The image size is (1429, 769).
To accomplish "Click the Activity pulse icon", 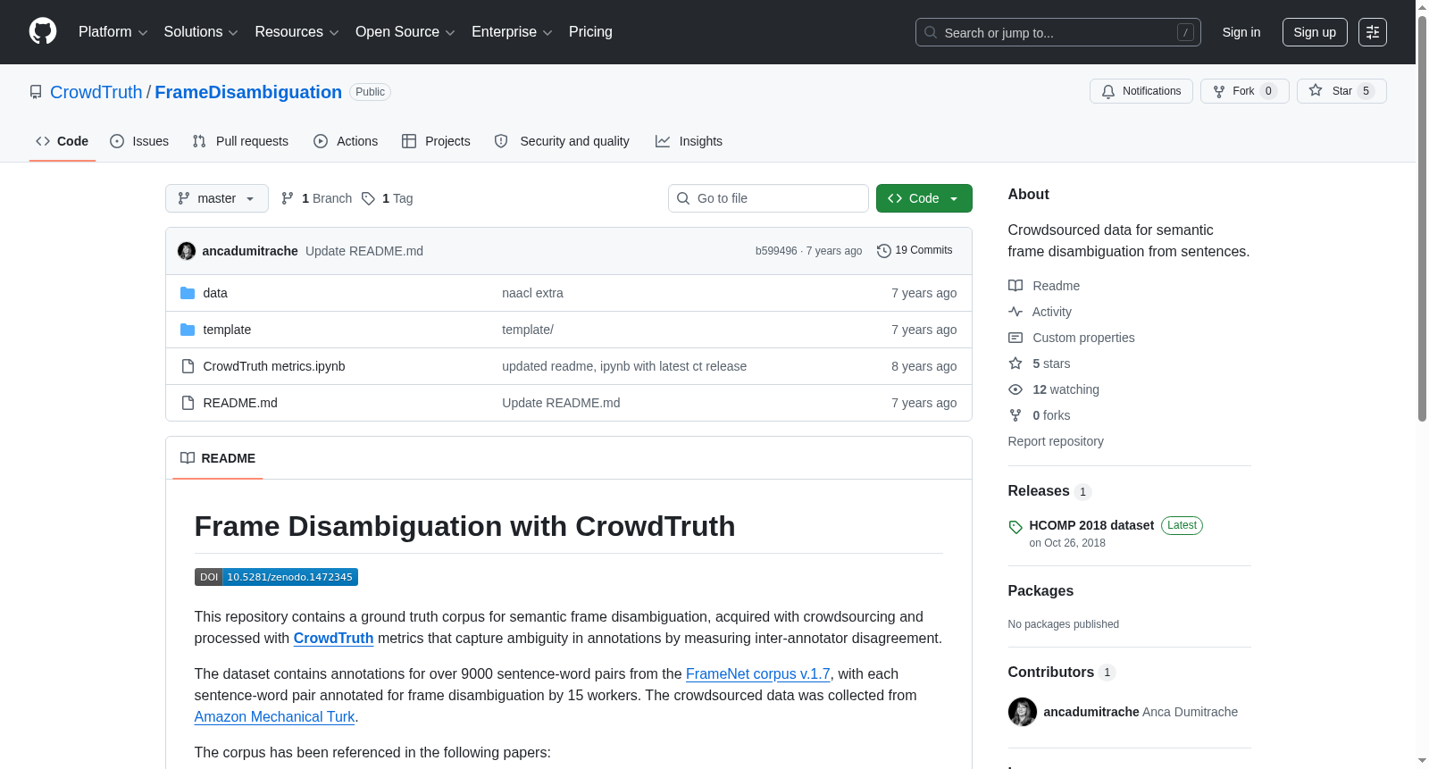I will pyautogui.click(x=1015, y=312).
